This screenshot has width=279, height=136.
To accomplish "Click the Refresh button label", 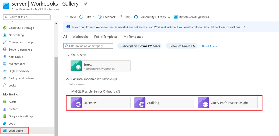I will click(89, 17).
